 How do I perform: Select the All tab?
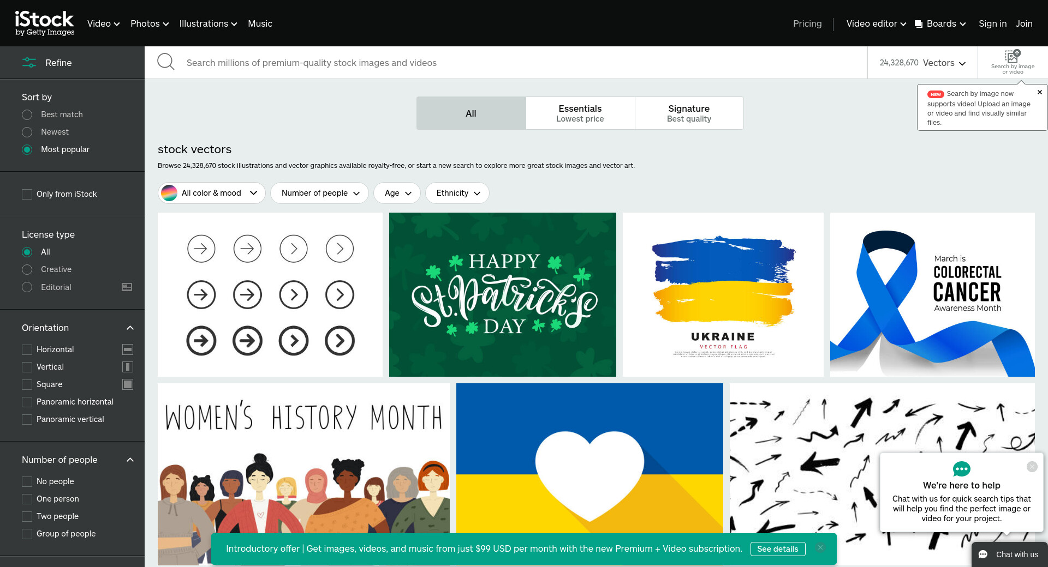tap(471, 113)
